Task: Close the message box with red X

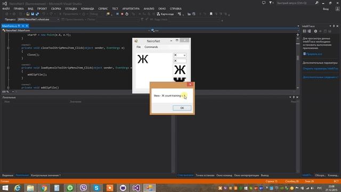Action: pyautogui.click(x=190, y=84)
